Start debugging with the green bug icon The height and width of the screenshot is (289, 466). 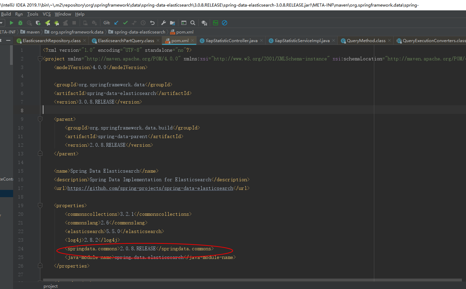20,23
